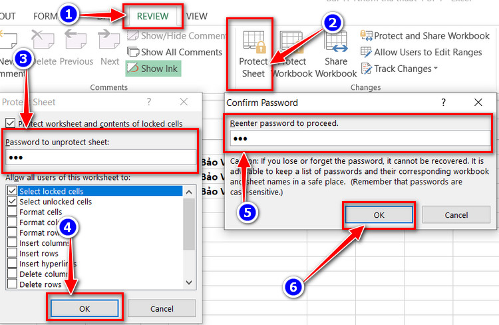The image size is (499, 325).
Task: Enable the Insert rows checkbox
Action: tap(12, 253)
